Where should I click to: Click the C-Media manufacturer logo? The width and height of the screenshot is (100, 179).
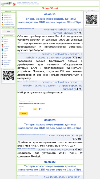2,48
